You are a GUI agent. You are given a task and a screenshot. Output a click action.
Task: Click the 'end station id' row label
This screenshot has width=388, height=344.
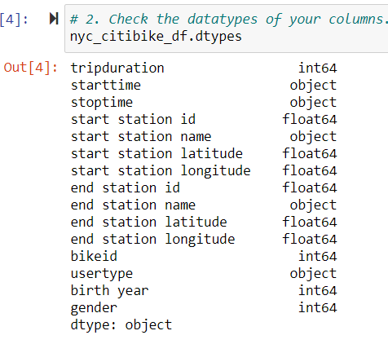tap(126, 187)
